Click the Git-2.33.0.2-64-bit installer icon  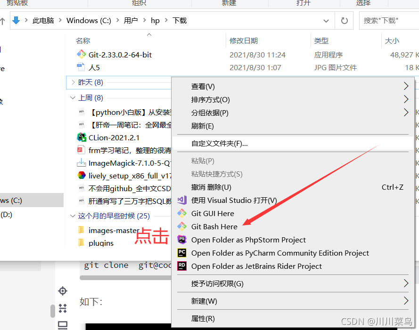(81, 55)
